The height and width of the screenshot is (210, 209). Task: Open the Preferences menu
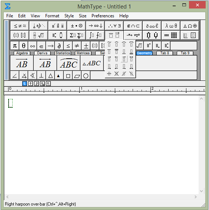pyautogui.click(x=103, y=16)
